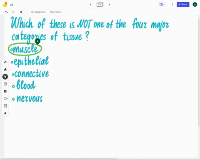Click the handwritten word connective
The image size is (200, 160).
[x=32, y=74]
